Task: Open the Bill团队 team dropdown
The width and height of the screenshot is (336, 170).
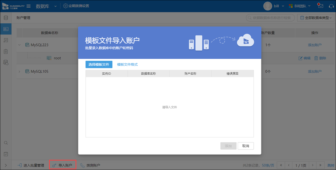Action: (300, 6)
